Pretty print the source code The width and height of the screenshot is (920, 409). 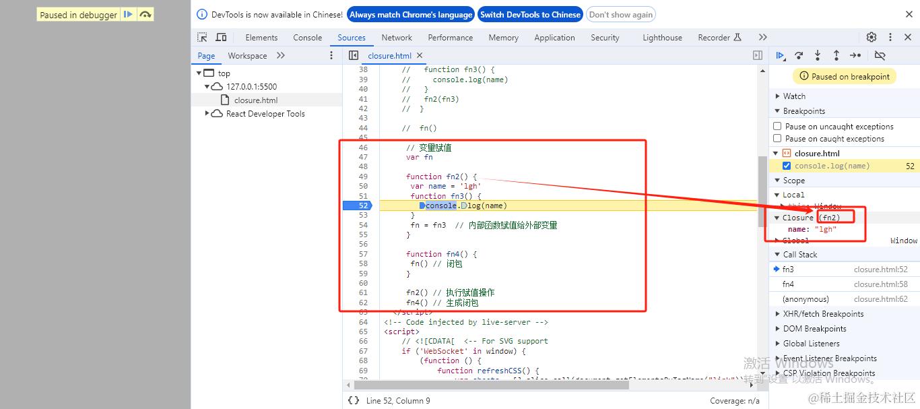pyautogui.click(x=354, y=401)
